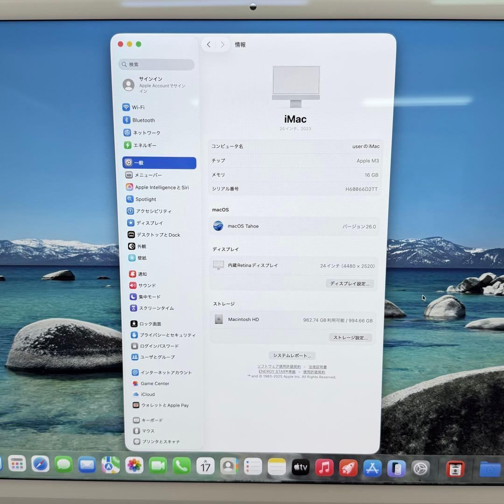Go forward with the right chevron
The width and height of the screenshot is (504, 504).
[x=223, y=45]
